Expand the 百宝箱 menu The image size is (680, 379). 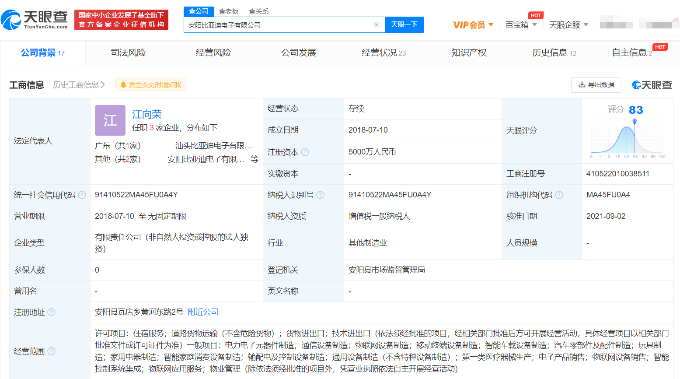(x=521, y=25)
